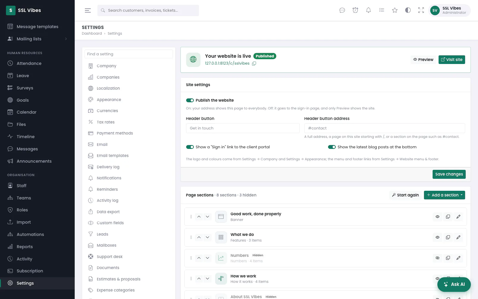Image resolution: width=478 pixels, height=299 pixels.
Task: Open Email templates settings
Action: (129, 156)
